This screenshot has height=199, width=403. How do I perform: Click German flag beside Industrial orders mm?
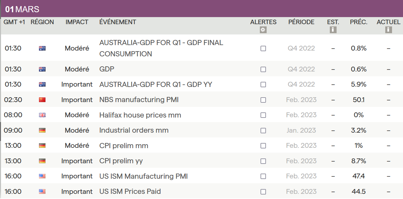[x=42, y=130]
